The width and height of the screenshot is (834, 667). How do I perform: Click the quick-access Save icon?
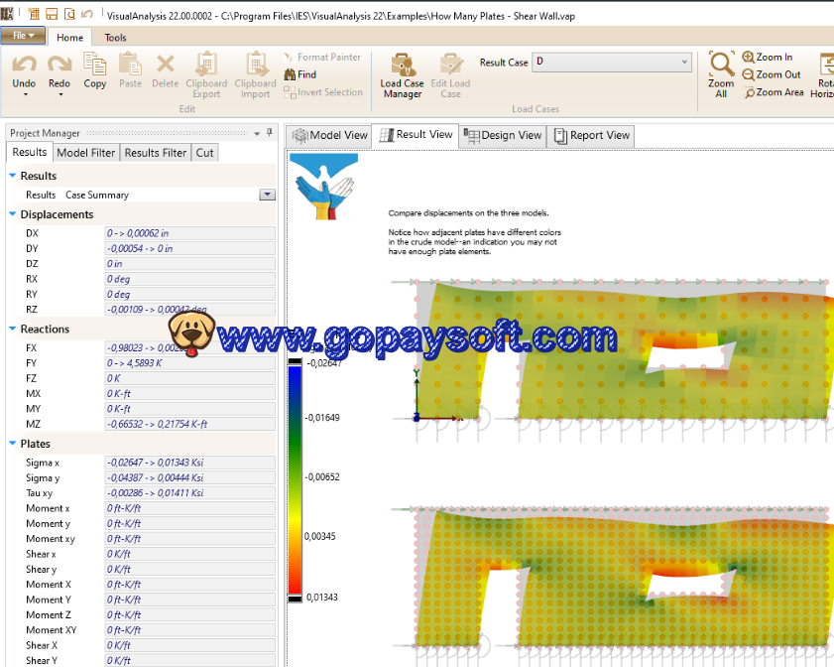[x=52, y=14]
